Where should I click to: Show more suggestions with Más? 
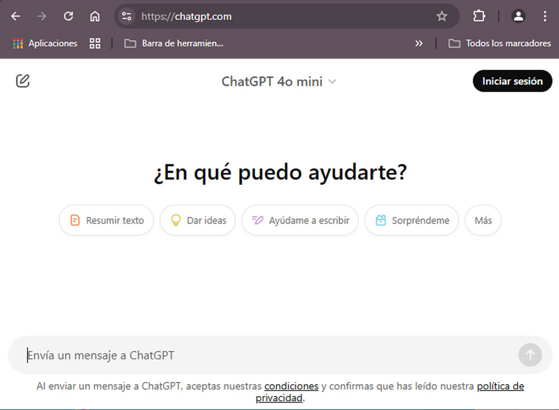[483, 220]
